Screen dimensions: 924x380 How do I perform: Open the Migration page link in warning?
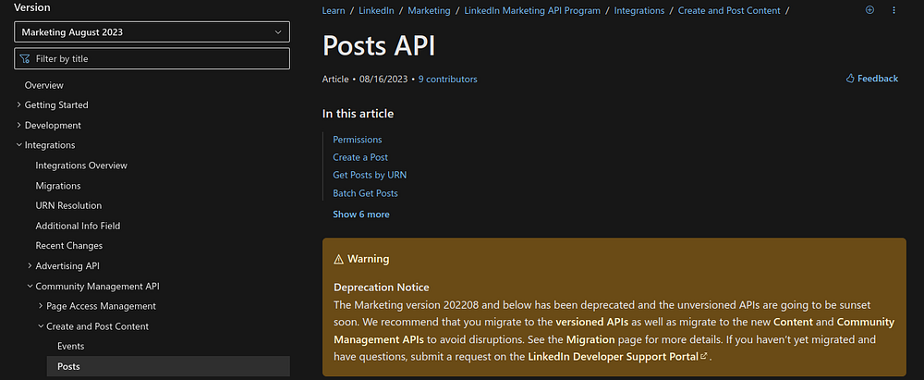tap(590, 339)
